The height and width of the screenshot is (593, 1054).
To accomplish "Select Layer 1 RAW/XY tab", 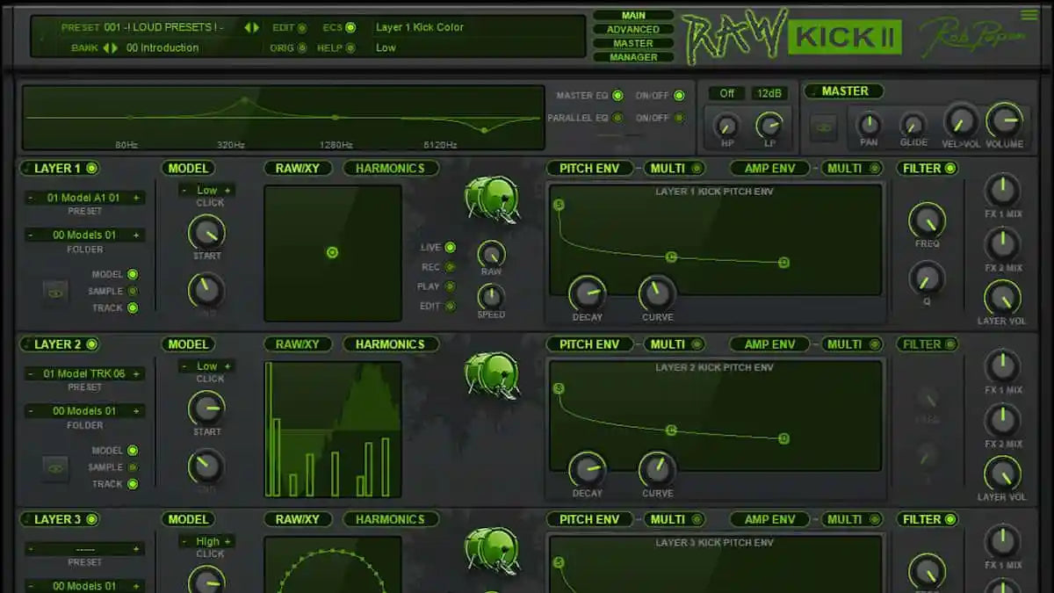I will pyautogui.click(x=298, y=169).
